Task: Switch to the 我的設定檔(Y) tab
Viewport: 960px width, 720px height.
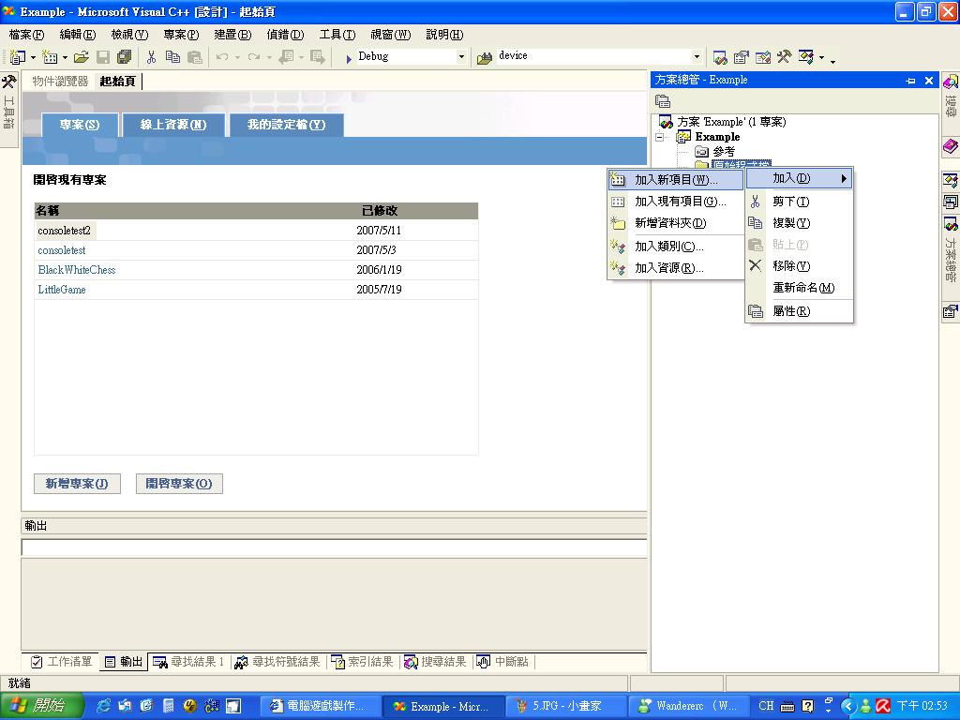Action: coord(286,125)
